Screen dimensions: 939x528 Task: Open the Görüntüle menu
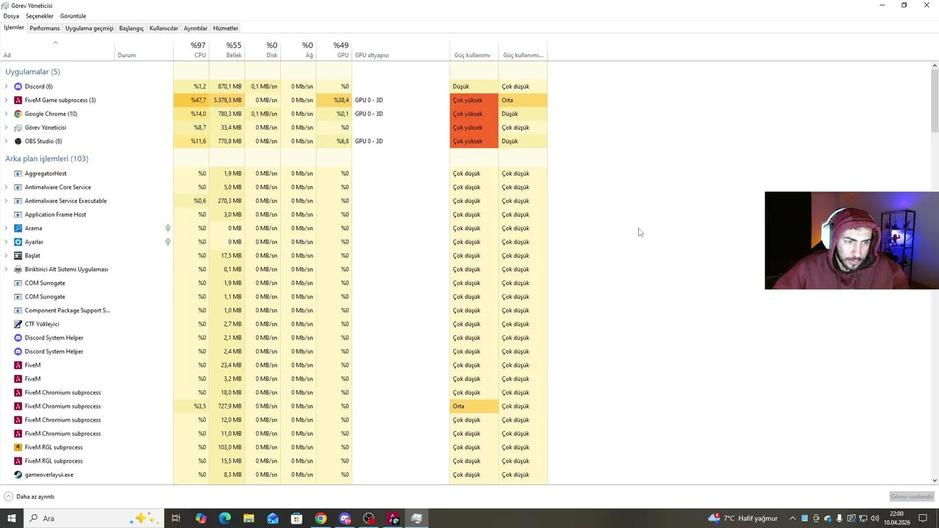73,15
